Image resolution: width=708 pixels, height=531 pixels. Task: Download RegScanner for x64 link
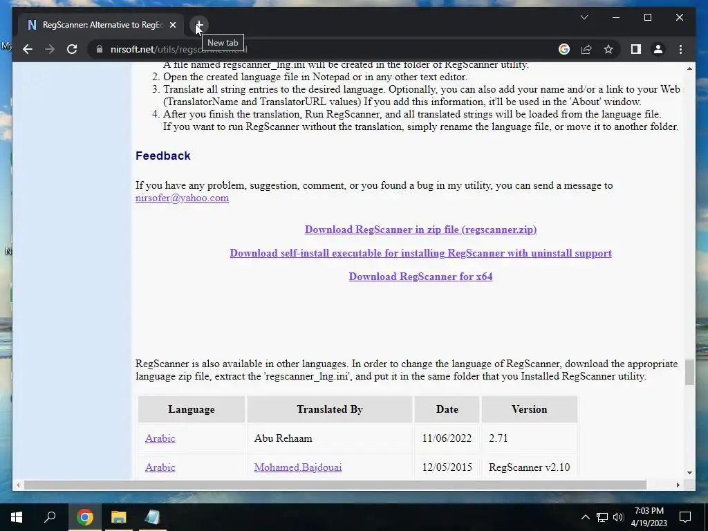(x=420, y=277)
